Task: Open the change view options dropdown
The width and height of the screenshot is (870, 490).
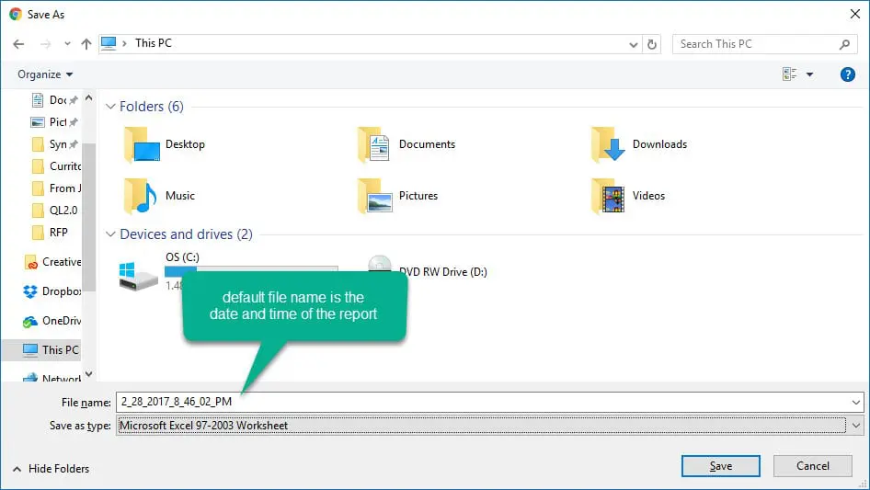Action: coord(809,74)
